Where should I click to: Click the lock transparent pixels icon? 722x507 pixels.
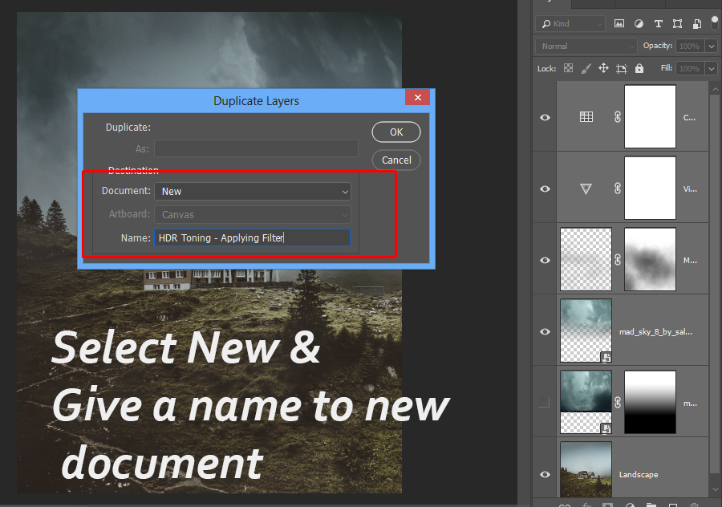(569, 69)
